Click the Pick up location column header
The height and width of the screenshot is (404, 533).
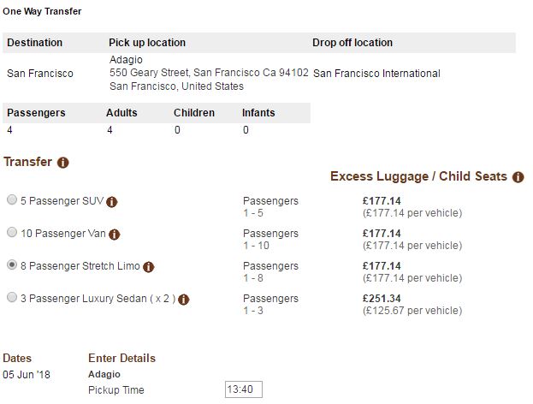point(147,43)
